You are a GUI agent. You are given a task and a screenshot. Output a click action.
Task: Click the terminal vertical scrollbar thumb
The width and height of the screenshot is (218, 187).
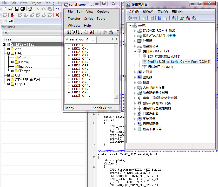click(116, 96)
